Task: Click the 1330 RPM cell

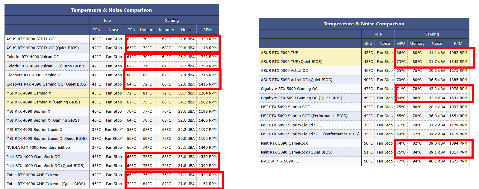Action: click(207, 39)
